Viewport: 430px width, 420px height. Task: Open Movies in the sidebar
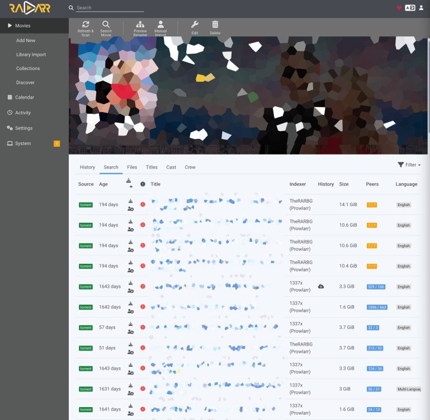34,26
